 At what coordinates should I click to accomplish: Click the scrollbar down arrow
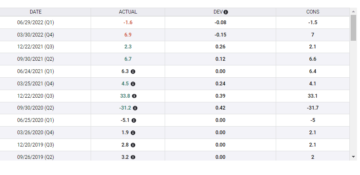[x=353, y=157]
